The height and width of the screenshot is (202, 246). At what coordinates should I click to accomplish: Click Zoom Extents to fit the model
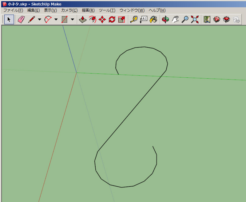pos(194,19)
